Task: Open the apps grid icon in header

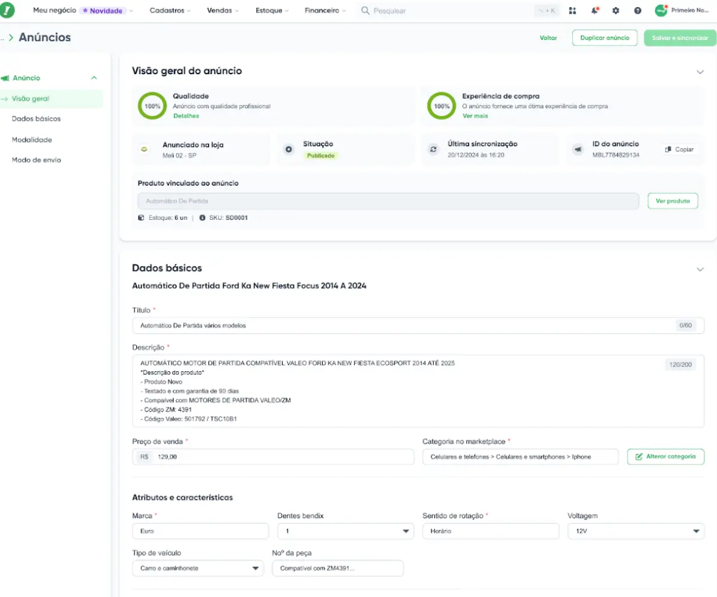Action: point(572,11)
